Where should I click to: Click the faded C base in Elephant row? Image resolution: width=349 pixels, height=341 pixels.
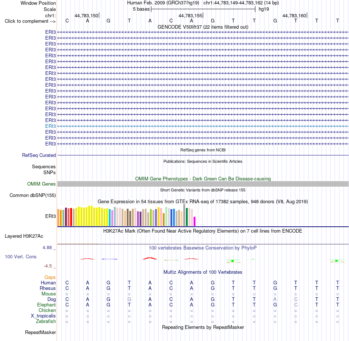[296, 305]
